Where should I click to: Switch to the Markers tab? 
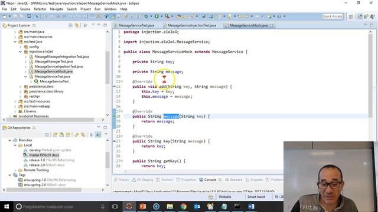click(165, 180)
